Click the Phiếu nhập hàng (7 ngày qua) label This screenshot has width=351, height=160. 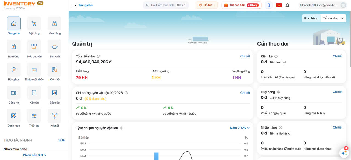281,149
